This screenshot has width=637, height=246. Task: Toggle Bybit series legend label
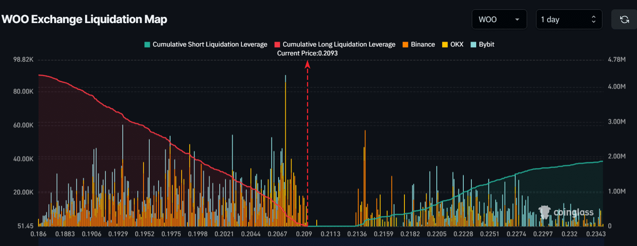[x=486, y=44]
